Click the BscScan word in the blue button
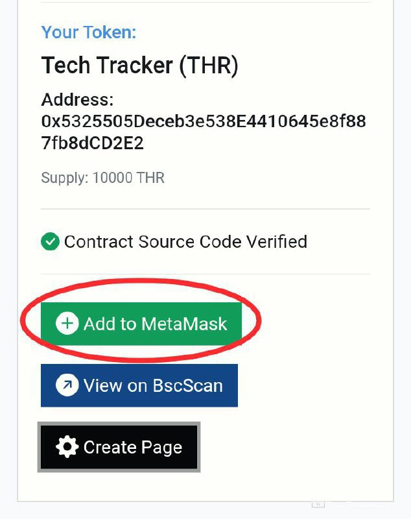 point(187,385)
